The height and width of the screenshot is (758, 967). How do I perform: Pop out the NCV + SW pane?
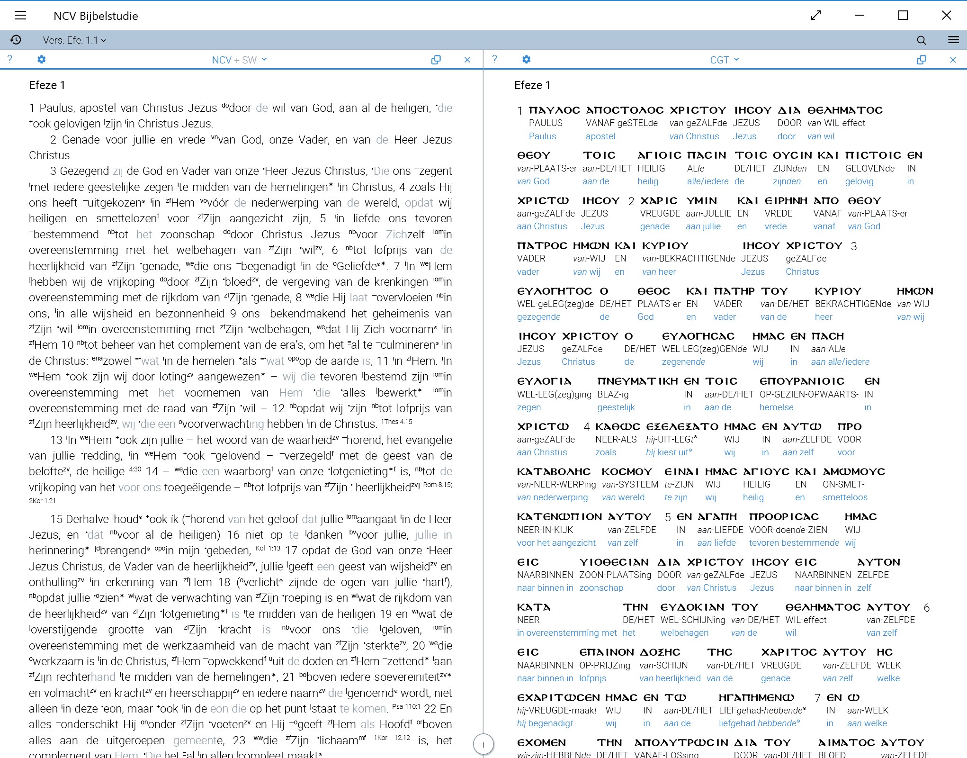coord(436,60)
